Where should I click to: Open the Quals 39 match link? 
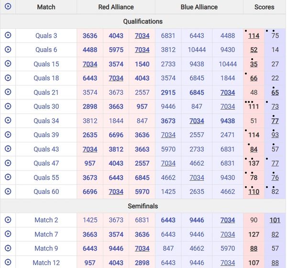[x=46, y=135]
